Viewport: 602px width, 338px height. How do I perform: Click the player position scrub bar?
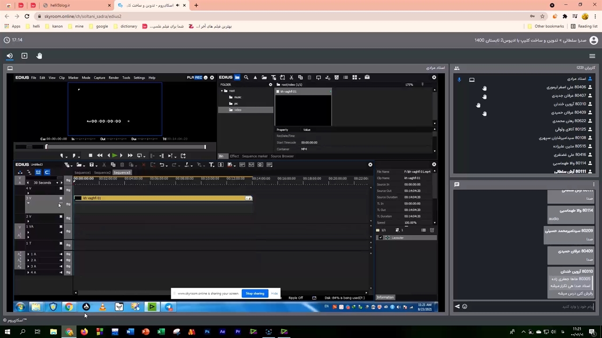pos(125,147)
